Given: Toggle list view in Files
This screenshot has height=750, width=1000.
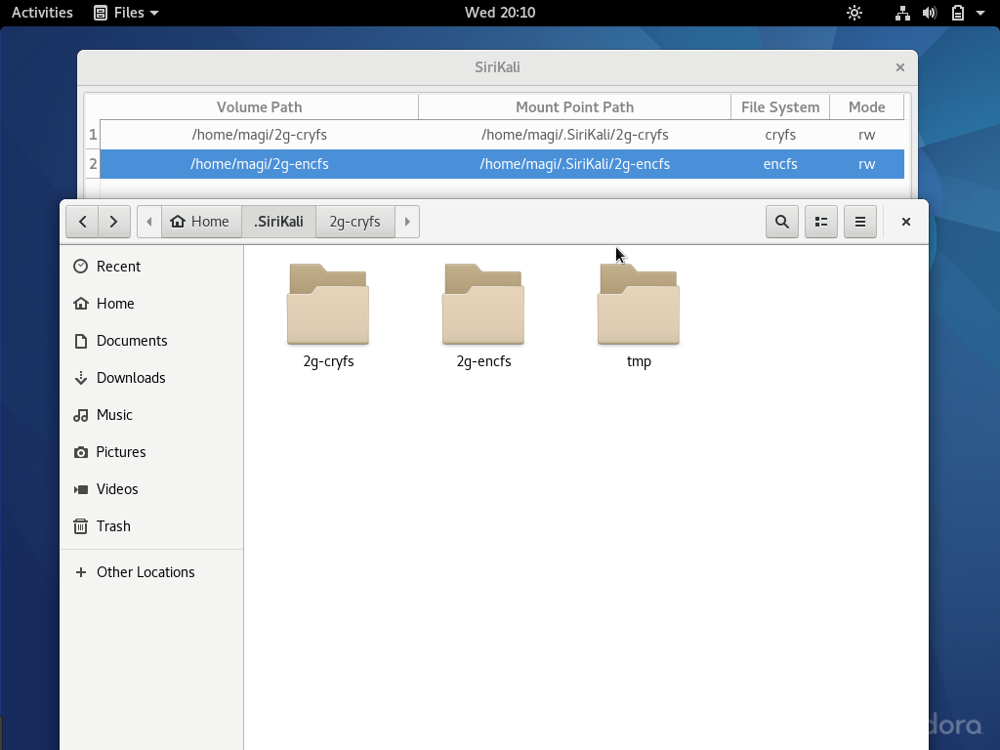Looking at the screenshot, I should pos(820,222).
